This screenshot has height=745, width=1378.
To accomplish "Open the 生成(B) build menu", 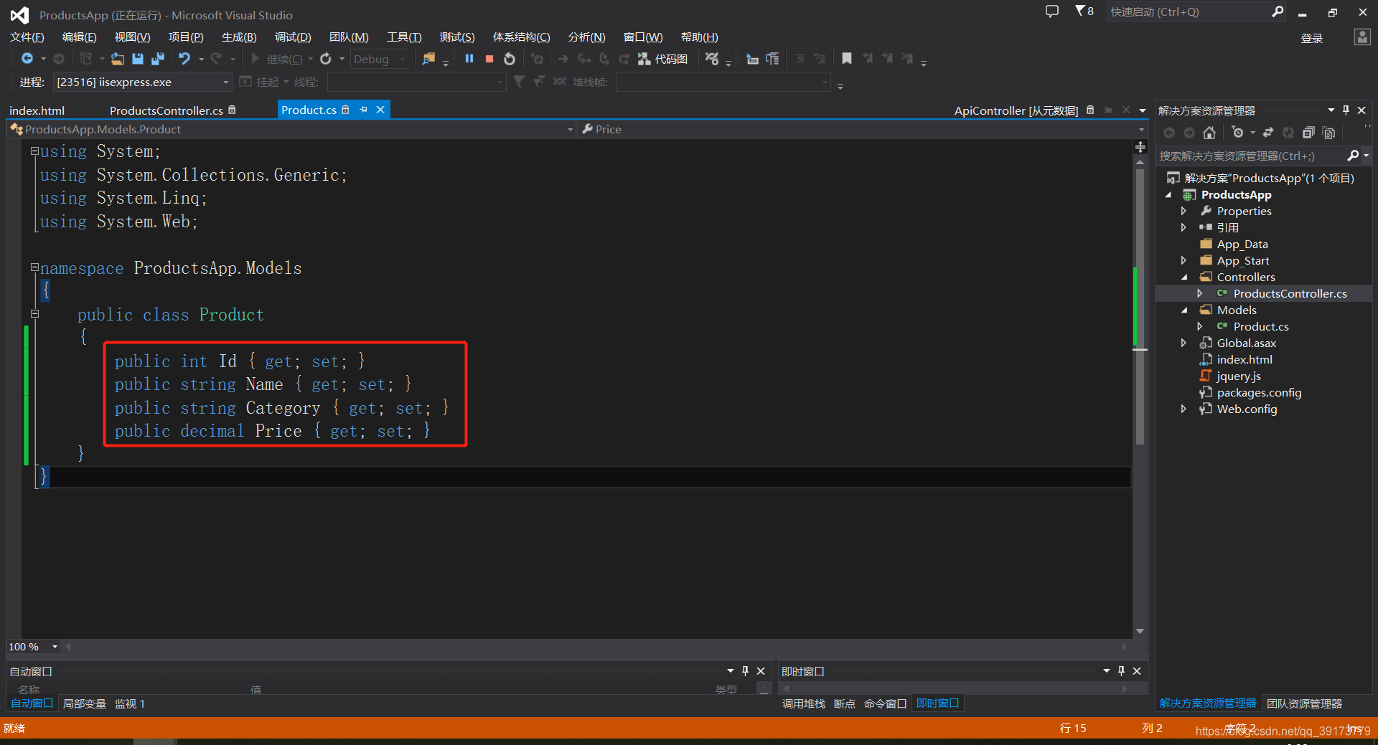I will [239, 37].
